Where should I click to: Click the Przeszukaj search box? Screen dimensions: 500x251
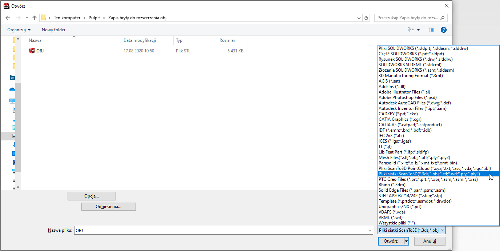pyautogui.click(x=411, y=18)
